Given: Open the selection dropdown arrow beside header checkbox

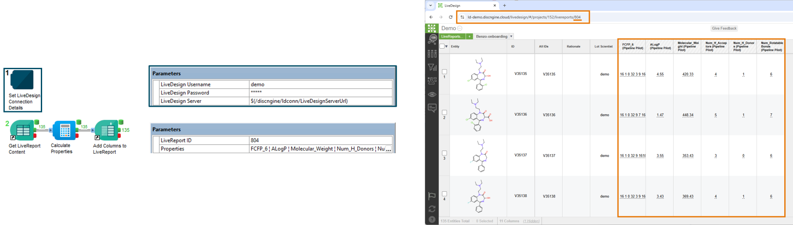Looking at the screenshot, I should tap(447, 46).
